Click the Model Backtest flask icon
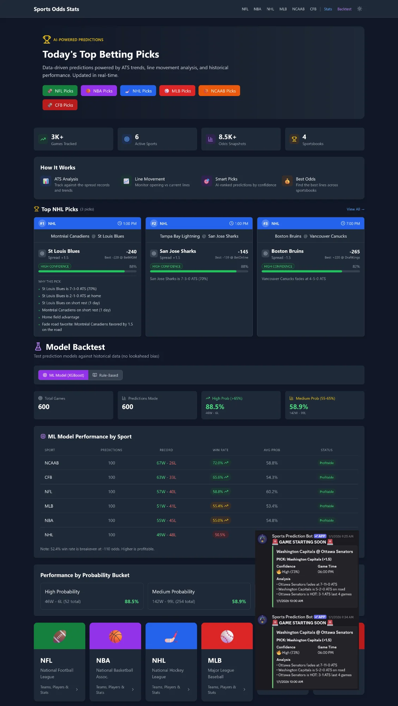Image resolution: width=398 pixels, height=706 pixels. [x=38, y=346]
